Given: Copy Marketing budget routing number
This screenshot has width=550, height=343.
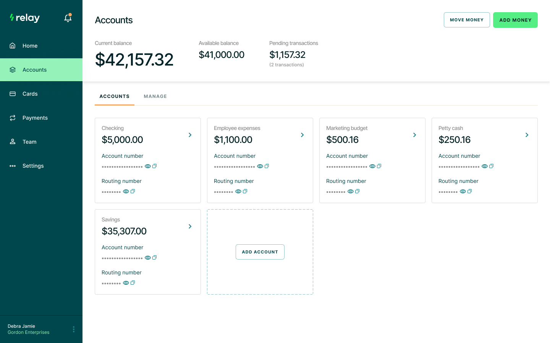Looking at the screenshot, I should click(357, 191).
